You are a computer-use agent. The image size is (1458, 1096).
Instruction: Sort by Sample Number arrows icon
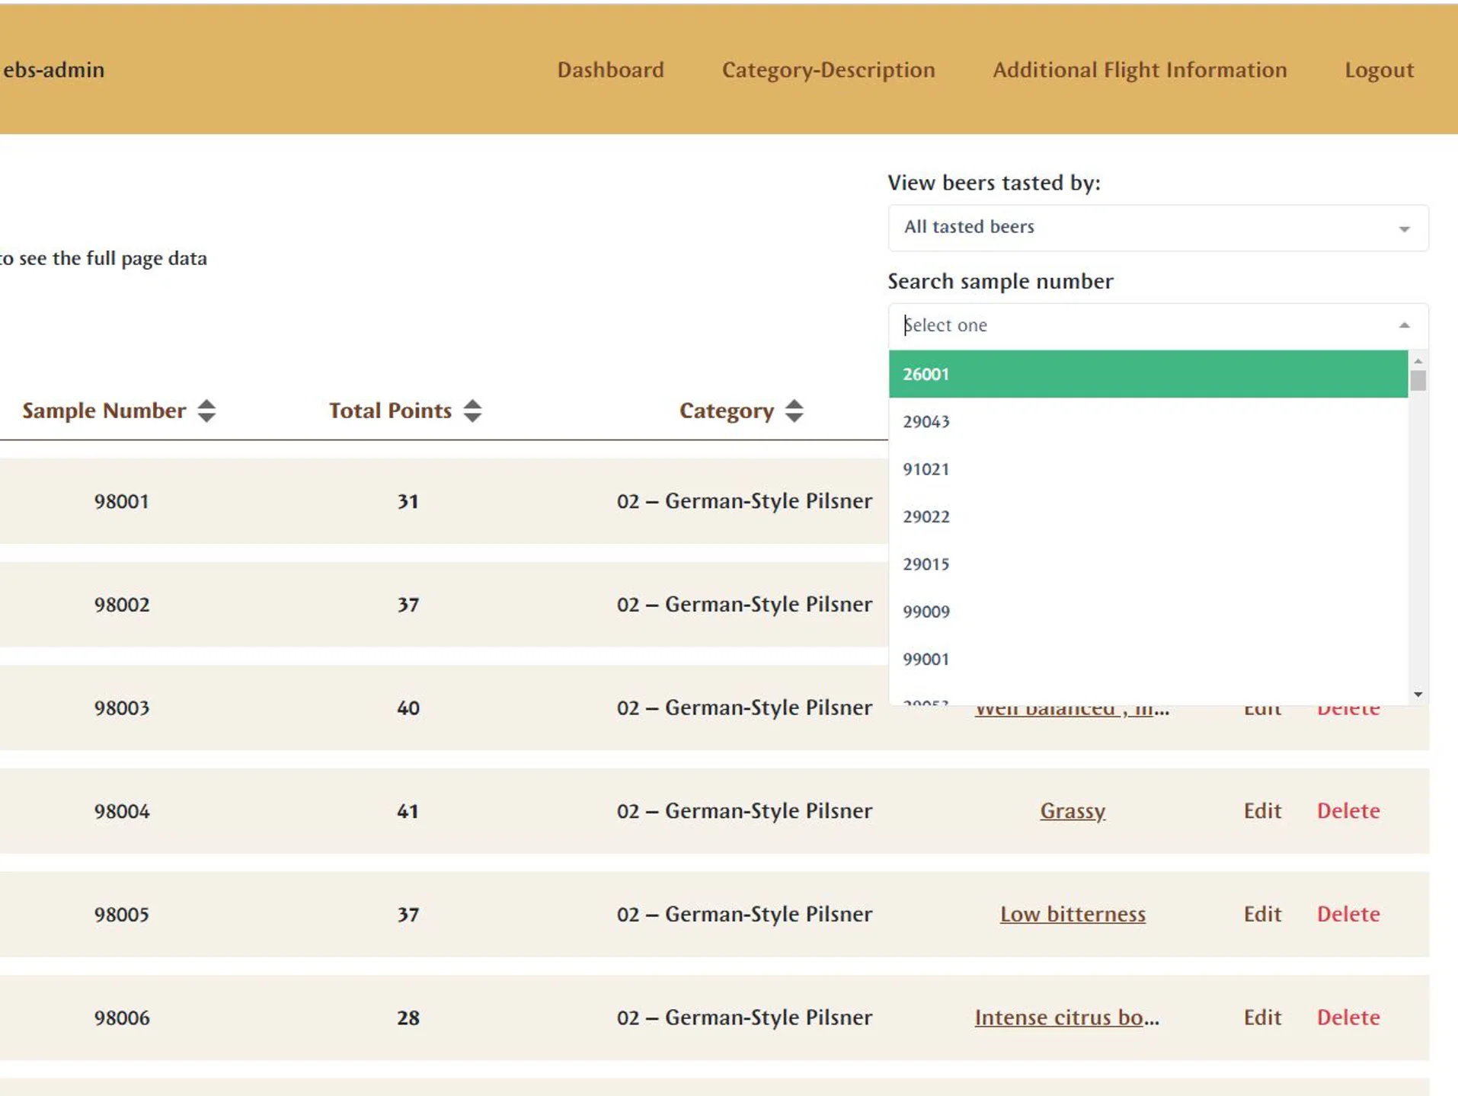[206, 411]
